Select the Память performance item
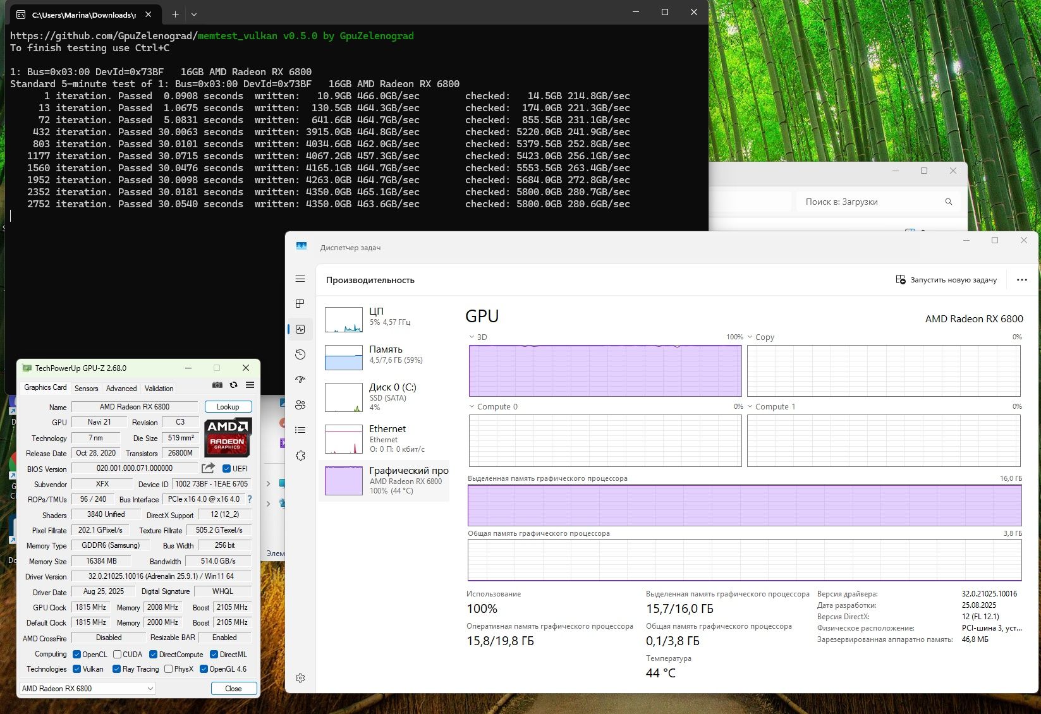 tap(386, 357)
